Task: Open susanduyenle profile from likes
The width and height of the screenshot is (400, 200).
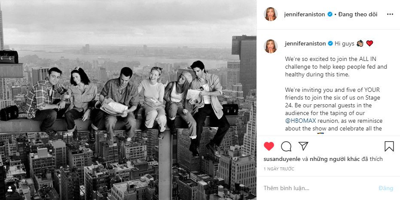Action: pyautogui.click(x=282, y=159)
